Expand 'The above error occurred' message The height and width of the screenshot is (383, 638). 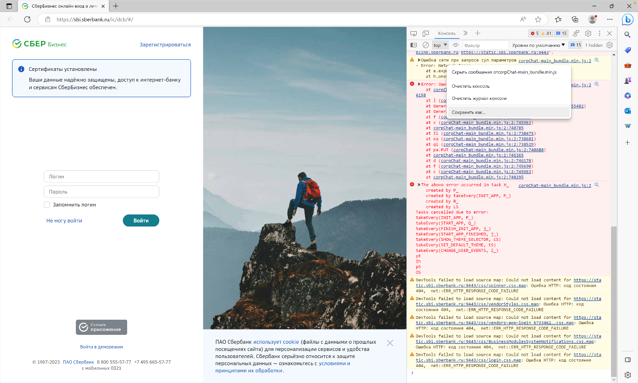pos(419,185)
